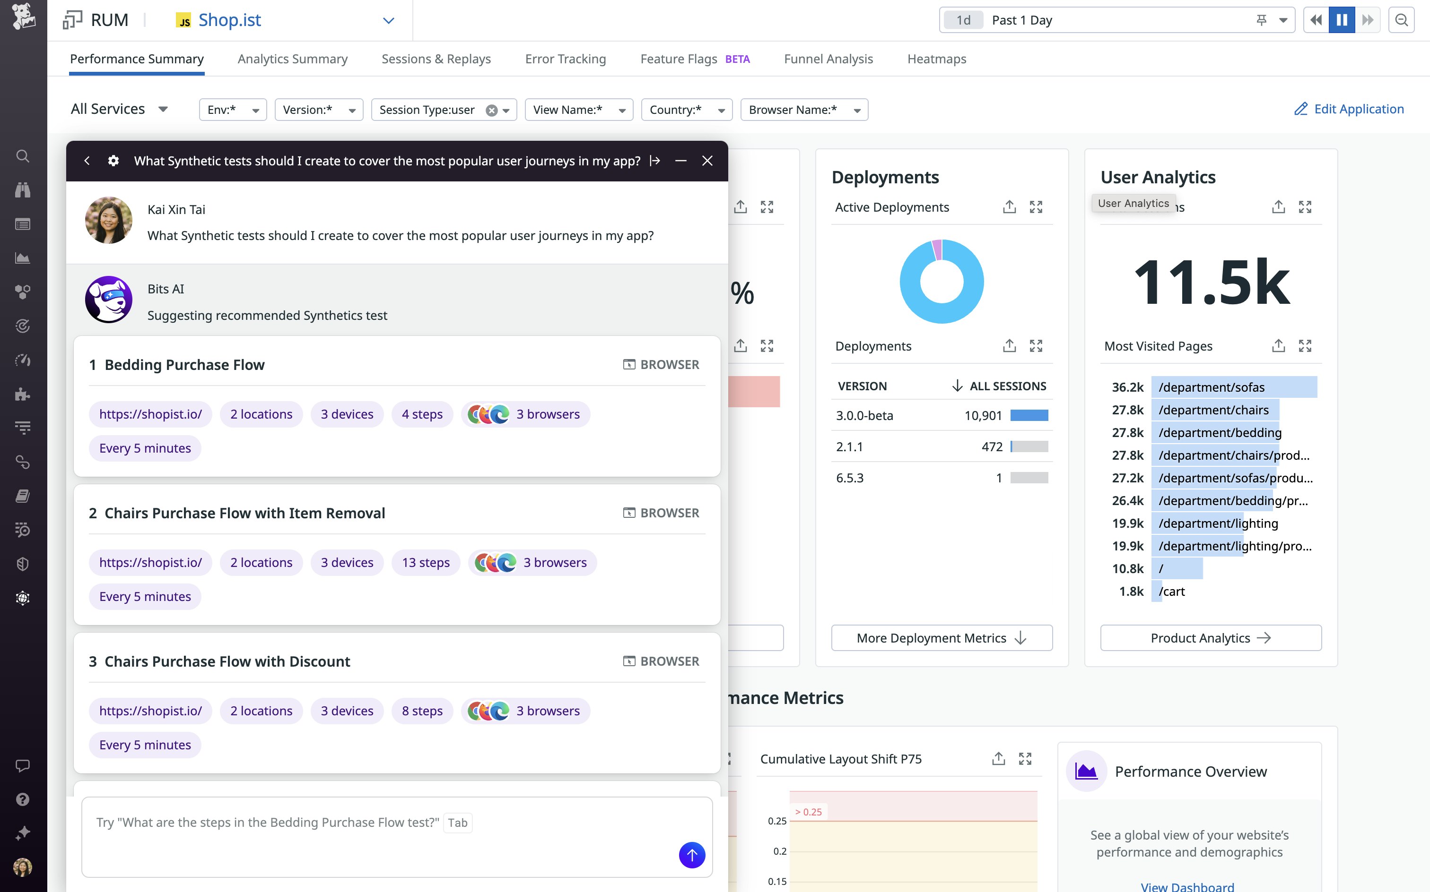Go back with the chat panel arrow
The width and height of the screenshot is (1430, 892).
(87, 161)
